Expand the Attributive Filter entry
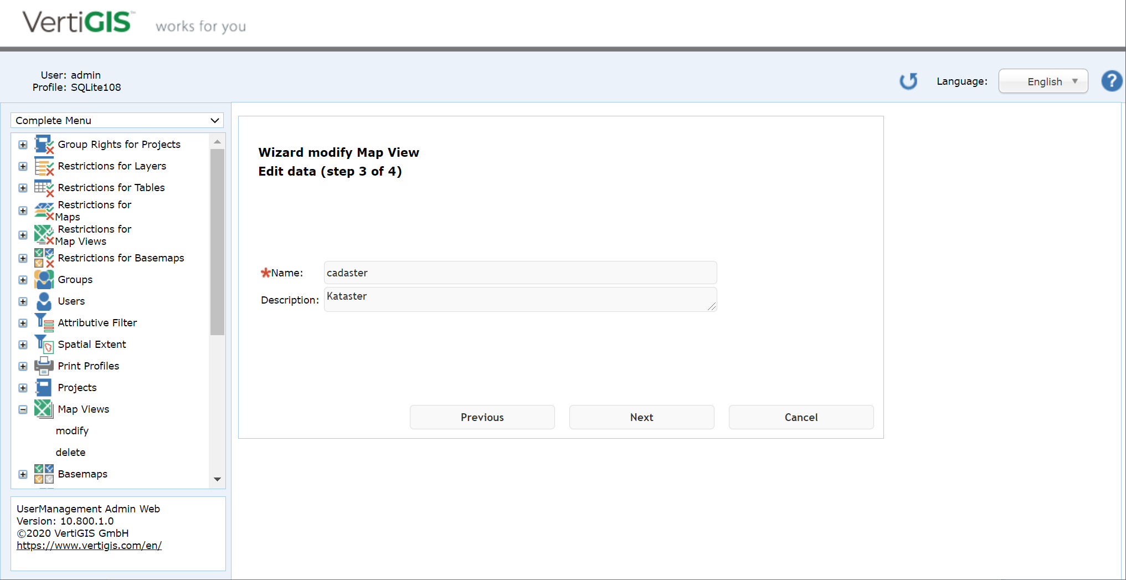 point(23,323)
